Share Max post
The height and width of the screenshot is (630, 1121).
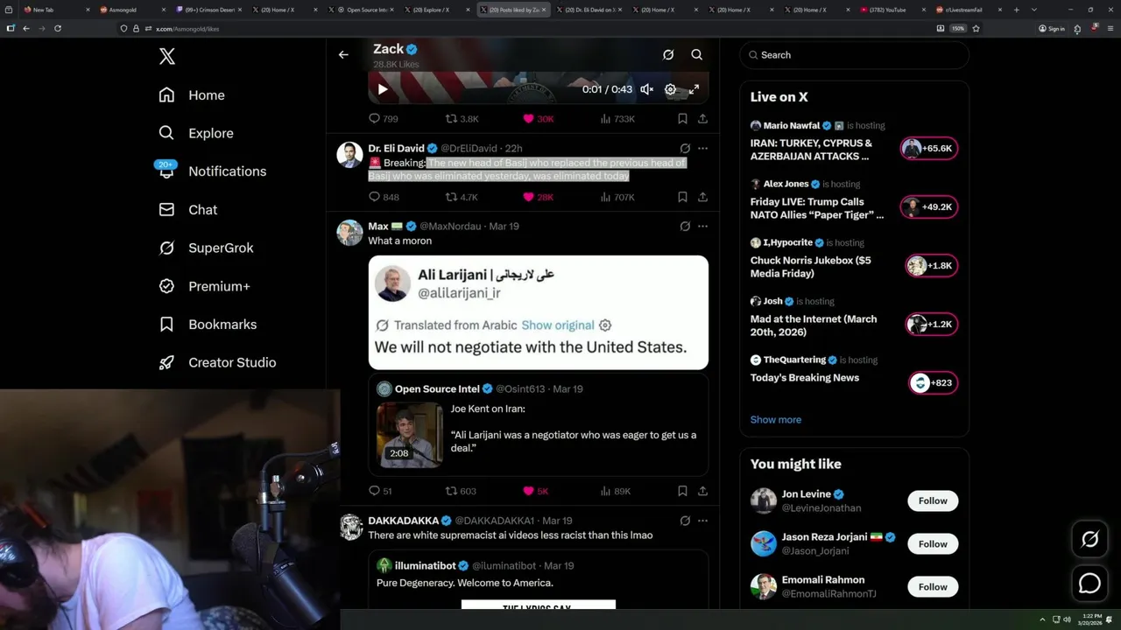(x=702, y=491)
